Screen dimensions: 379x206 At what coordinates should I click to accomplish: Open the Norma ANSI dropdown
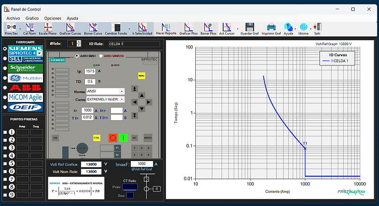[x=122, y=91]
